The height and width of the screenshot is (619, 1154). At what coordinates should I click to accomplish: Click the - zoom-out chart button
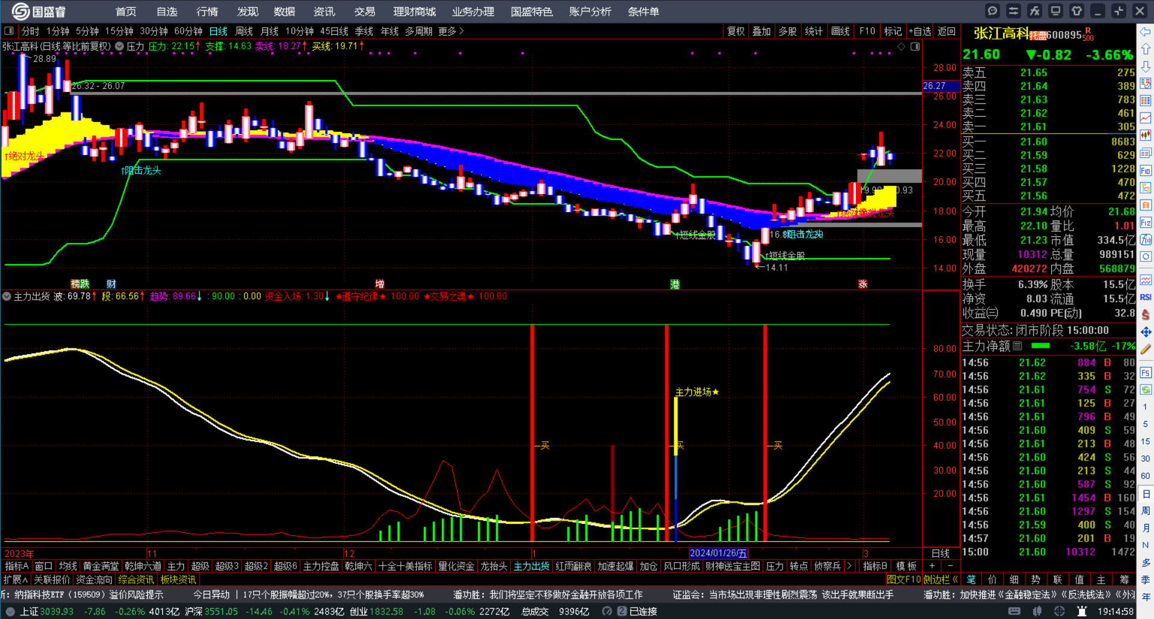pyautogui.click(x=950, y=566)
